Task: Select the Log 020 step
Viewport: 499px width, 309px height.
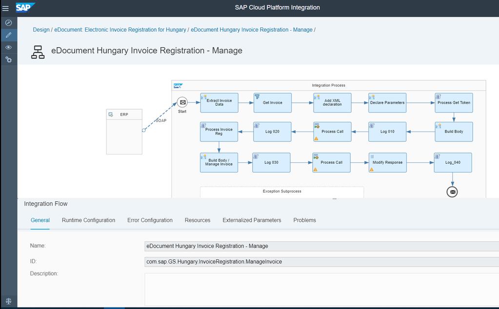Action: click(x=272, y=132)
